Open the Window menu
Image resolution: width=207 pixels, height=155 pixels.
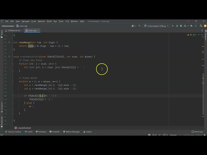(x=74, y=21)
